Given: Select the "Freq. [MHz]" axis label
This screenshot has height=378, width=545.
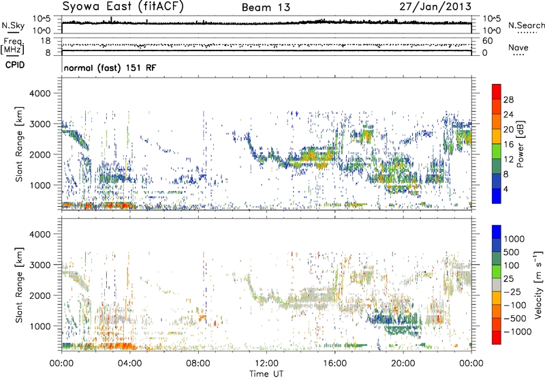Looking at the screenshot, I should (x=12, y=46).
